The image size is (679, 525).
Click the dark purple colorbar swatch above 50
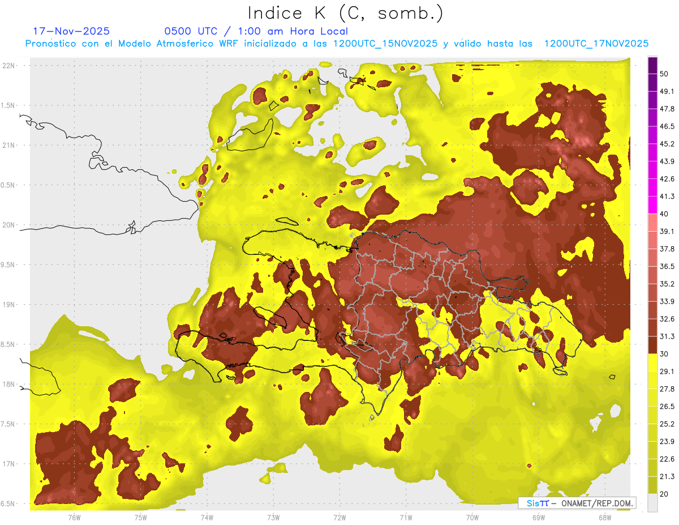[x=652, y=65]
